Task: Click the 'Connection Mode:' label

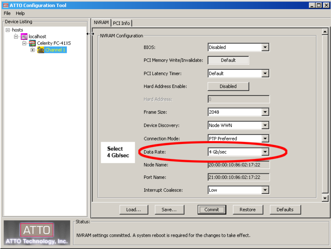Action: (x=162, y=139)
